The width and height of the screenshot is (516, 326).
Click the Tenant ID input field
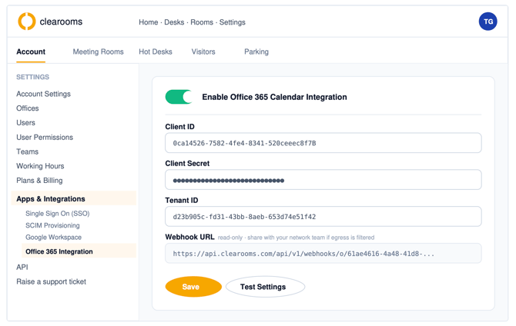(x=323, y=217)
